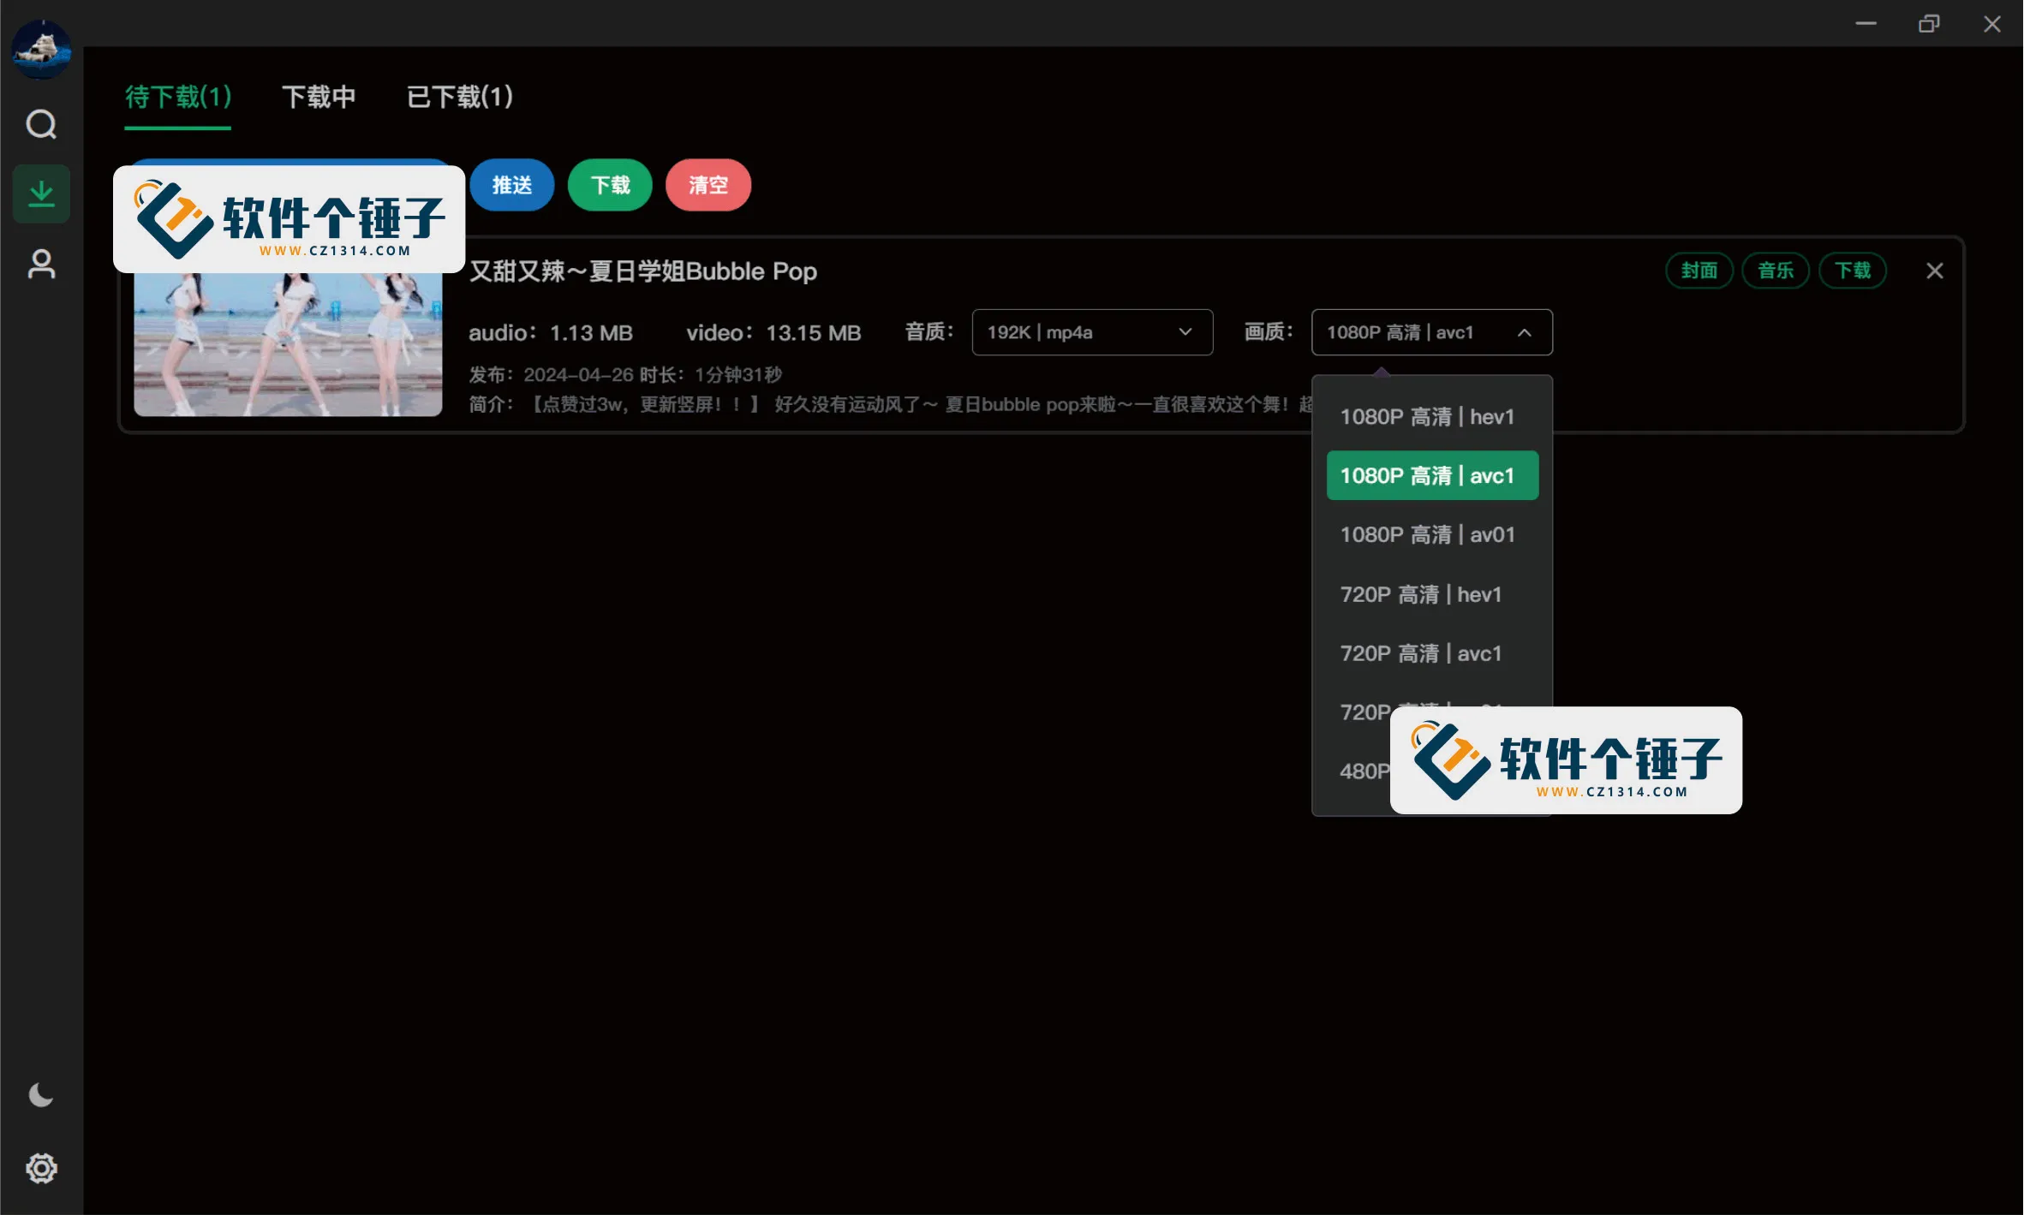This screenshot has width=2024, height=1215.
Task: Collapse the 画质 quality dropdown
Action: 1430,332
